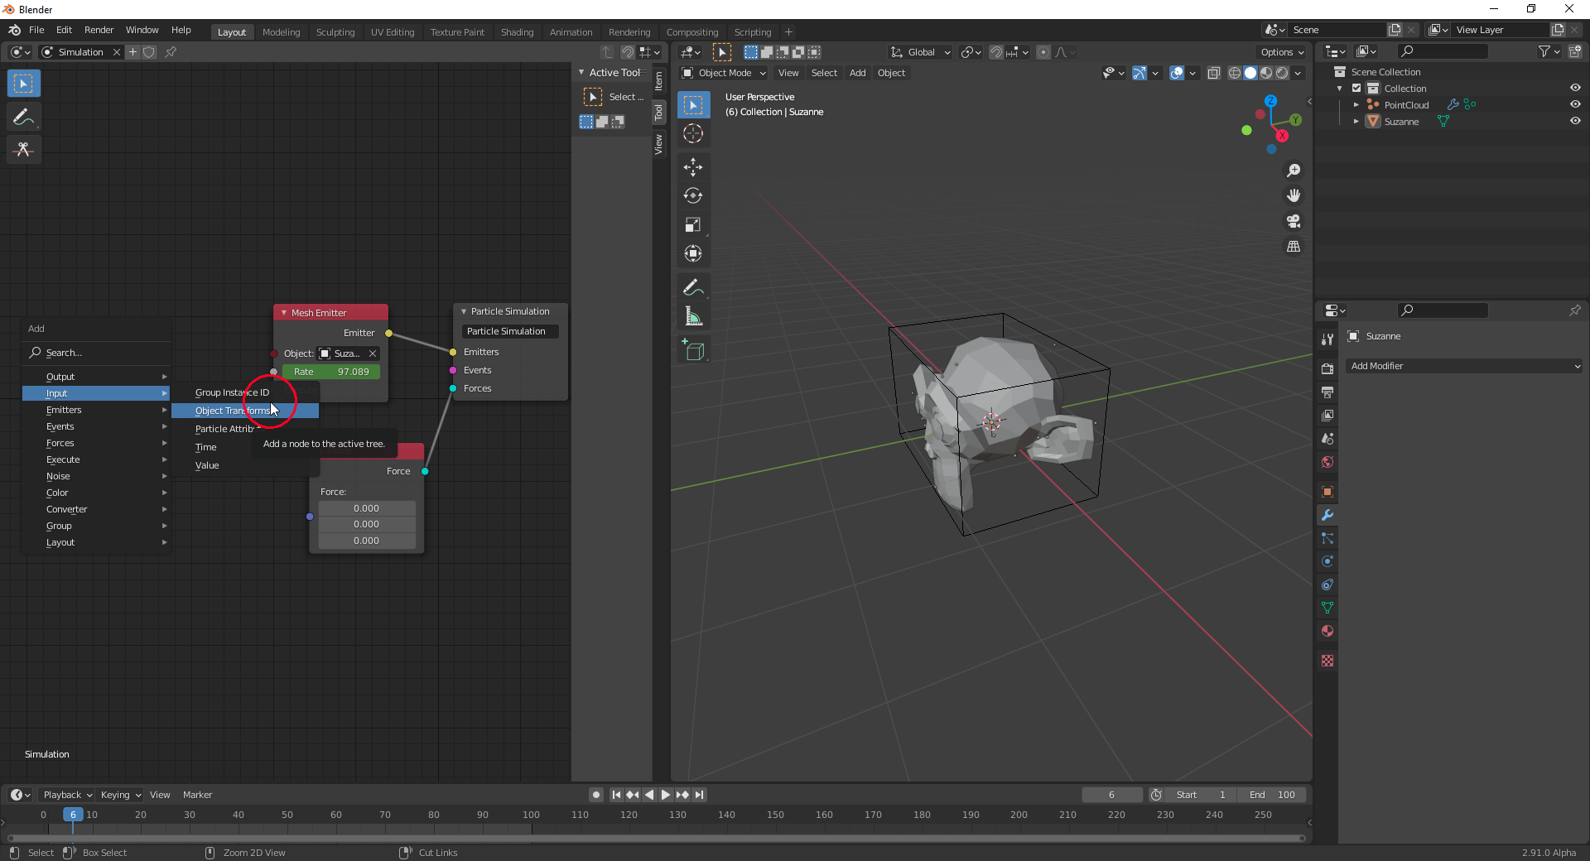Open Physics Properties in the properties sidebar
Screen dimensions: 1590x861
[1327, 561]
